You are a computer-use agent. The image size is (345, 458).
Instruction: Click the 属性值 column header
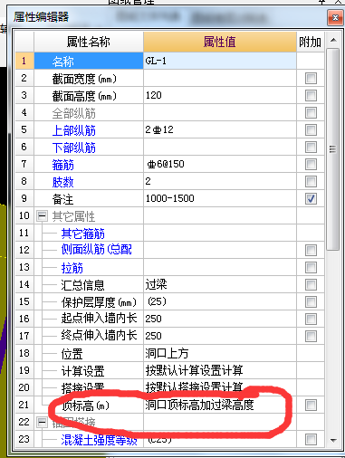(220, 42)
